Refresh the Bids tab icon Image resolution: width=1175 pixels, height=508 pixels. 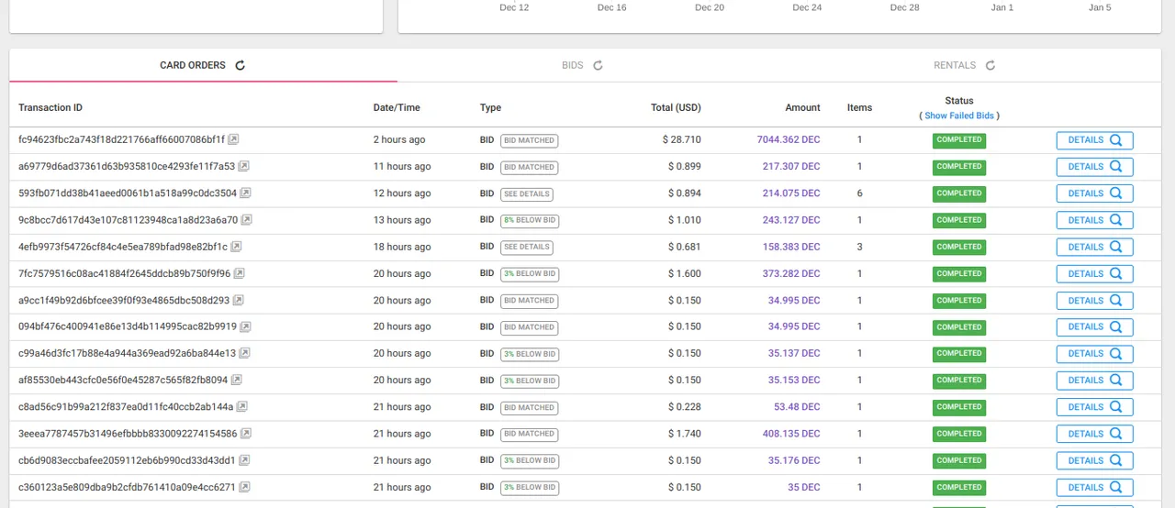(598, 65)
